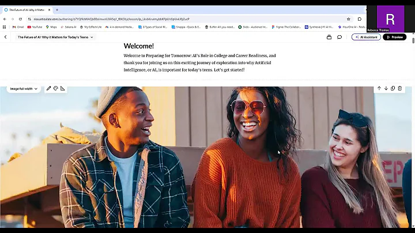Image resolution: width=415 pixels, height=233 pixels.
Task: Bookmark this page with star icon
Action: click(x=349, y=19)
